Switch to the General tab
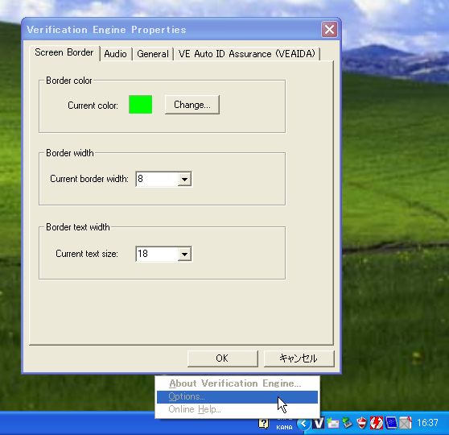Screen dimensions: 449x435 (x=153, y=54)
